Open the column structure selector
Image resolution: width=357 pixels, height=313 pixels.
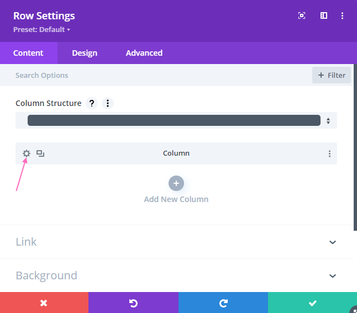point(176,120)
